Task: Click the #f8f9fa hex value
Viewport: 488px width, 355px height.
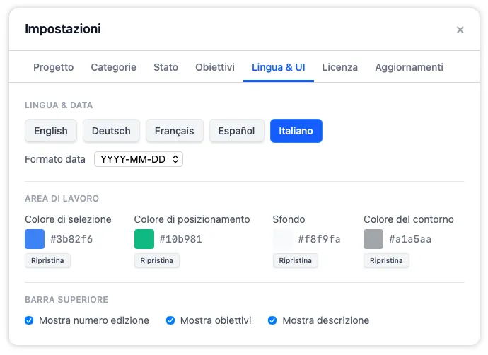Action: tap(319, 239)
